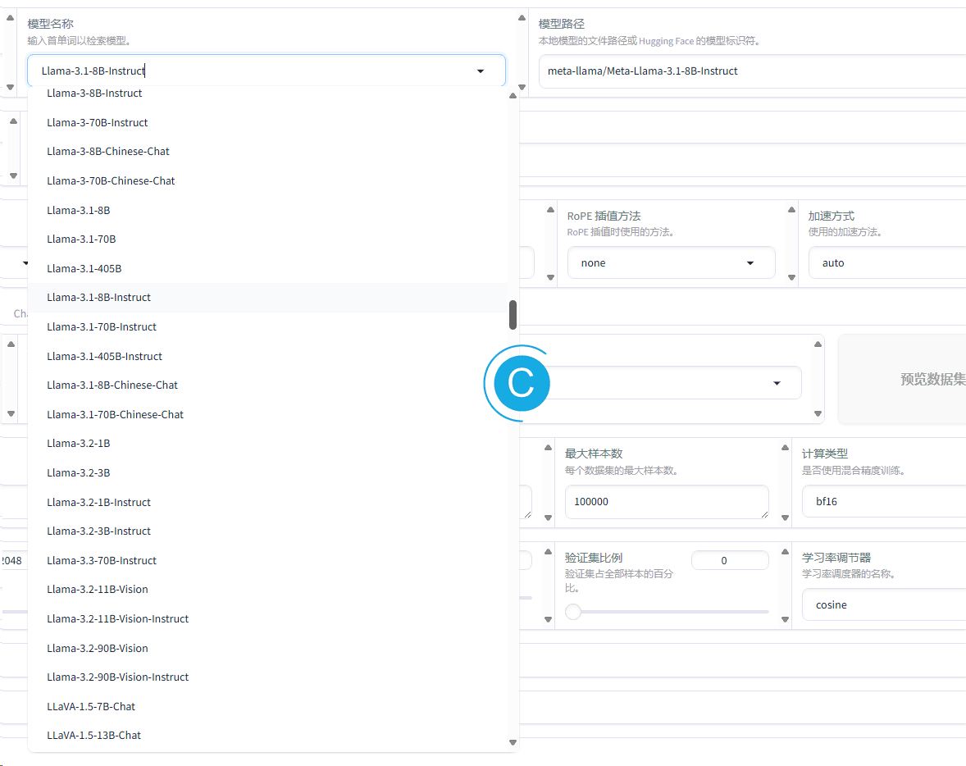This screenshot has width=966, height=766.
Task: Select Llama-3-70B-Instruct option
Action: coord(267,123)
